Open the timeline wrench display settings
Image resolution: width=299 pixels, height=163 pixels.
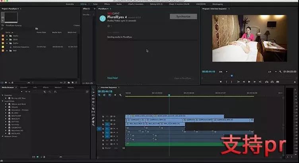120,95
